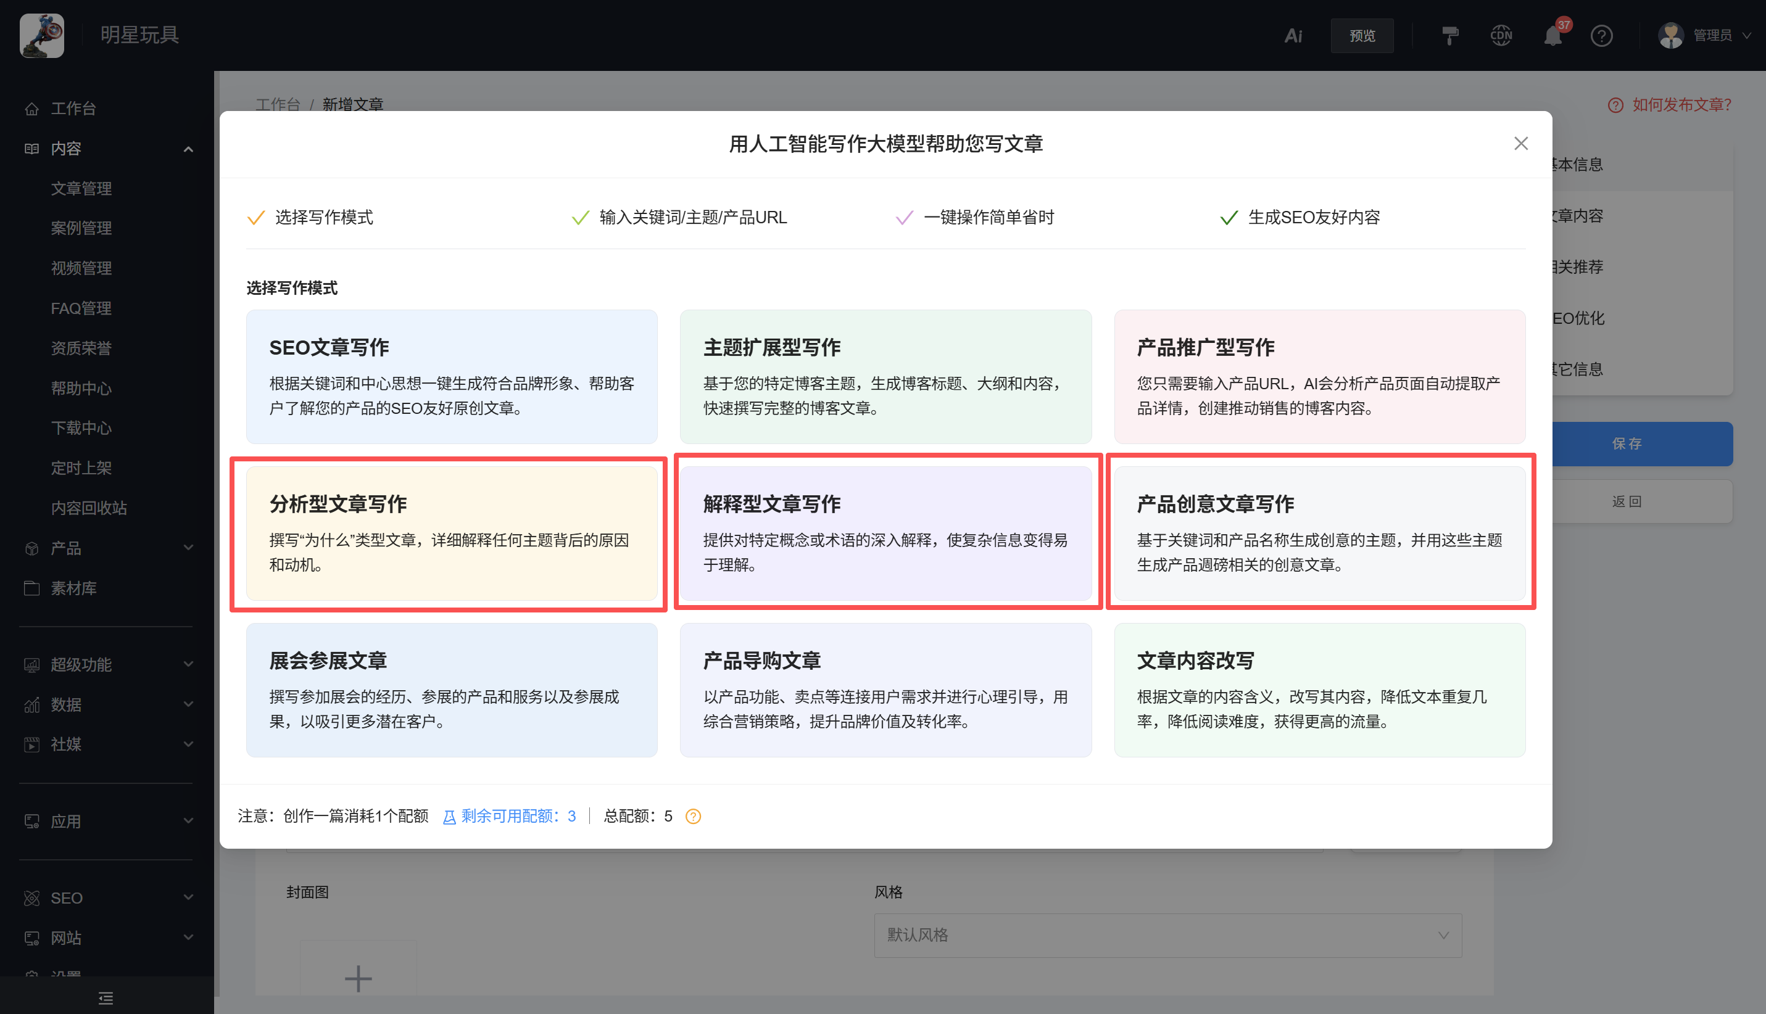Image resolution: width=1766 pixels, height=1014 pixels.
Task: Click the paint roller theme icon
Action: [1451, 36]
